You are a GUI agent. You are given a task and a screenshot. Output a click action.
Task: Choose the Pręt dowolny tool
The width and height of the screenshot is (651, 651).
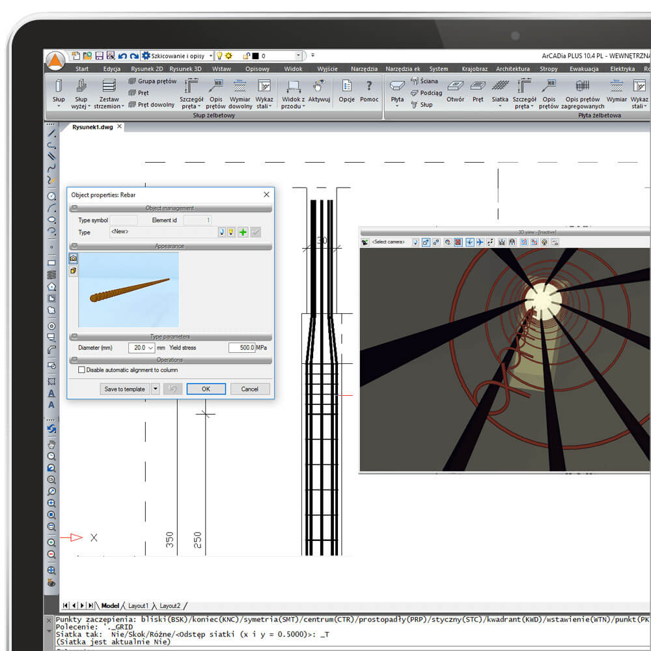click(152, 105)
